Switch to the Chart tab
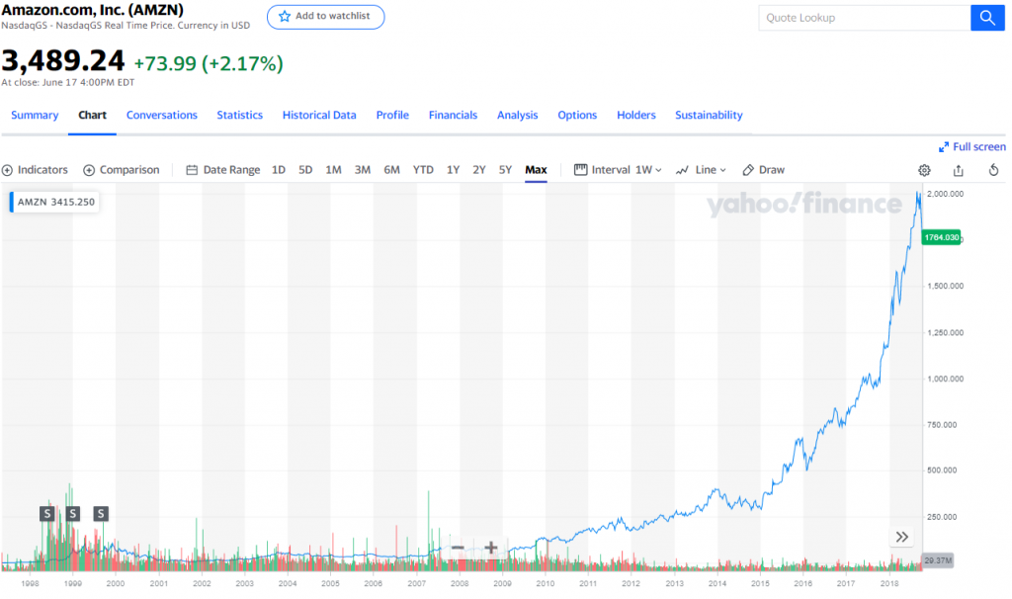The width and height of the screenshot is (1012, 599). [x=92, y=115]
